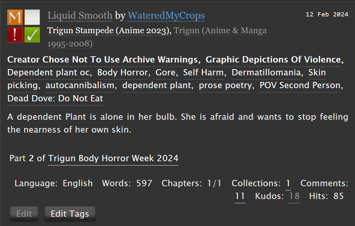The width and height of the screenshot is (355, 226).
Task: Open Trigun (Anime & Manga 1995-2008) fandom
Action: [157, 37]
